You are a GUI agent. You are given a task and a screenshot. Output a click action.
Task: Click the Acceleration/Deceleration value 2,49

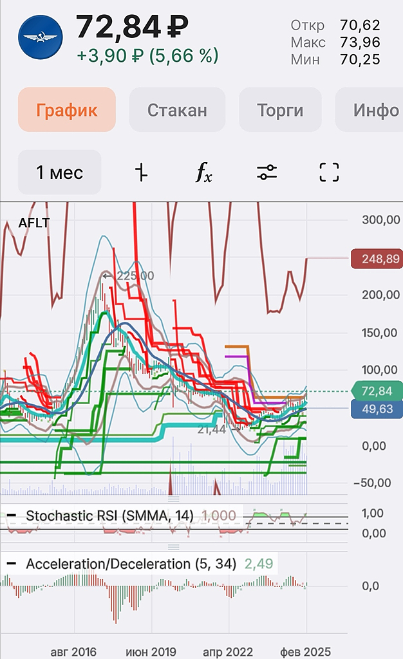259,564
